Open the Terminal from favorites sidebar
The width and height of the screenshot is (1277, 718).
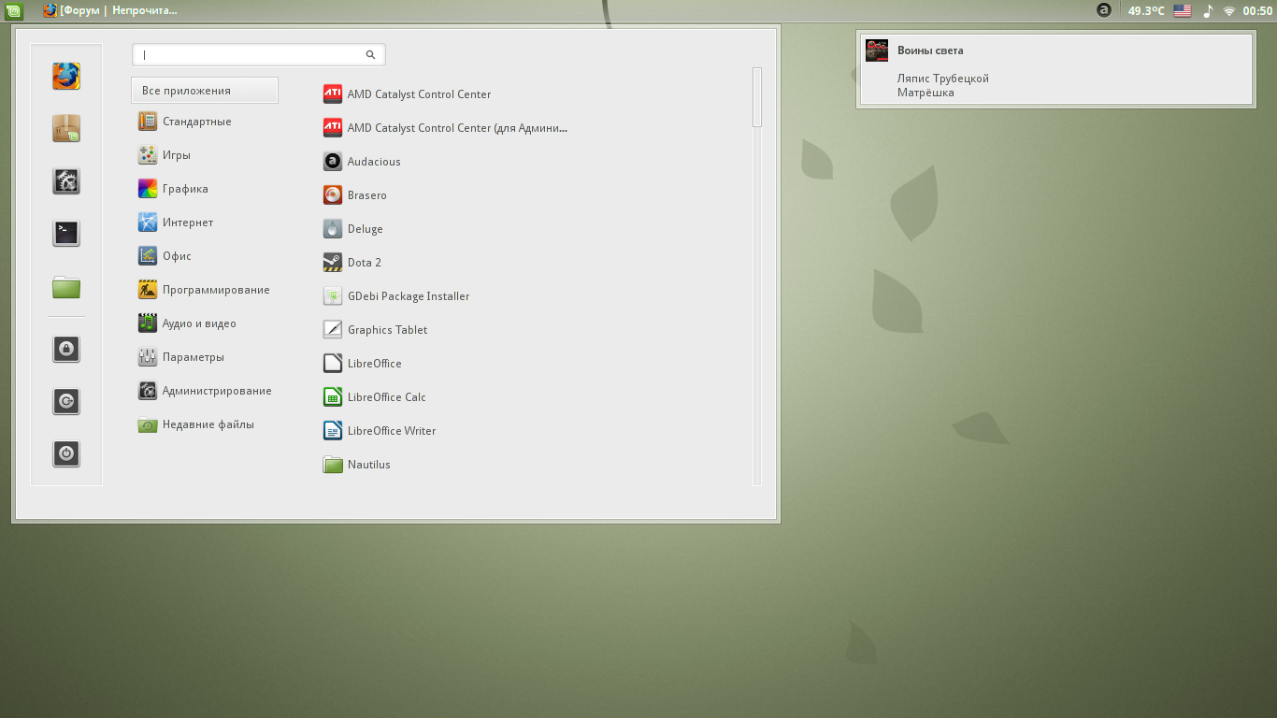tap(65, 233)
